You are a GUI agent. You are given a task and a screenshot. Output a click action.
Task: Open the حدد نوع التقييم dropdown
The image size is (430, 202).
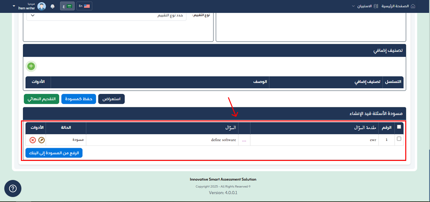106,15
